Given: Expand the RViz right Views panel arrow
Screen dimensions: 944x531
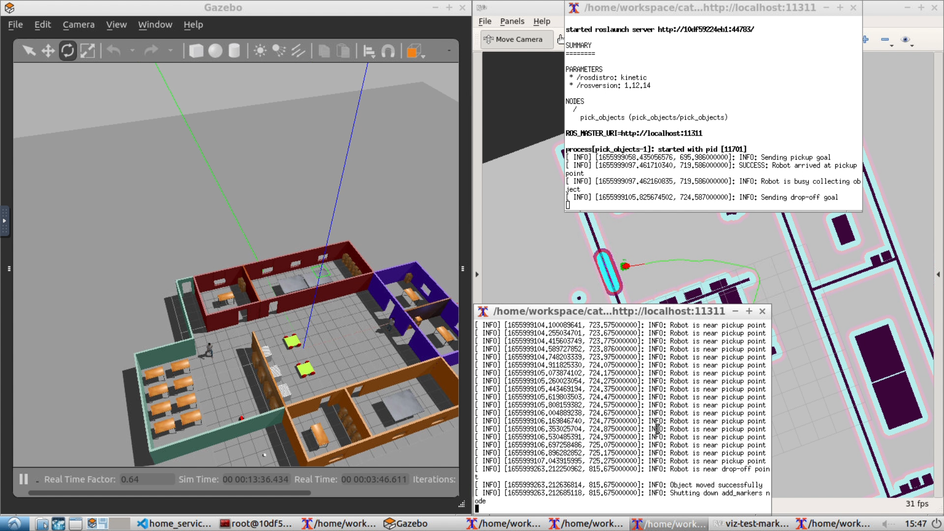Looking at the screenshot, I should (939, 274).
